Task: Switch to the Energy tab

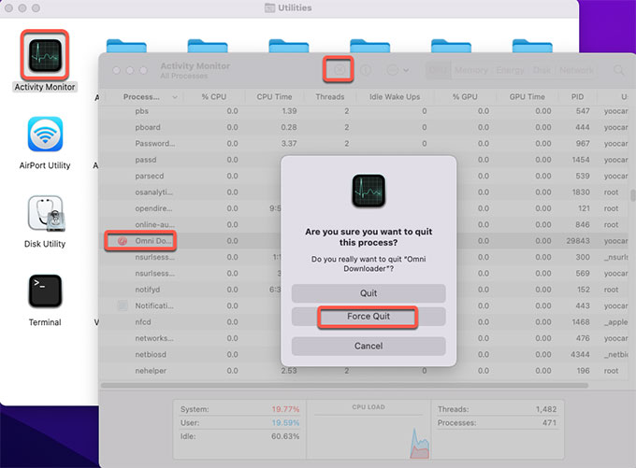Action: click(x=510, y=70)
